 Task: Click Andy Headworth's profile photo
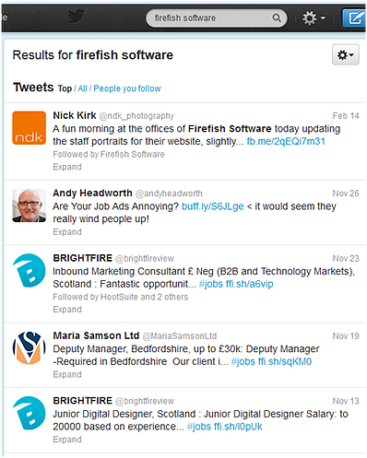29,206
